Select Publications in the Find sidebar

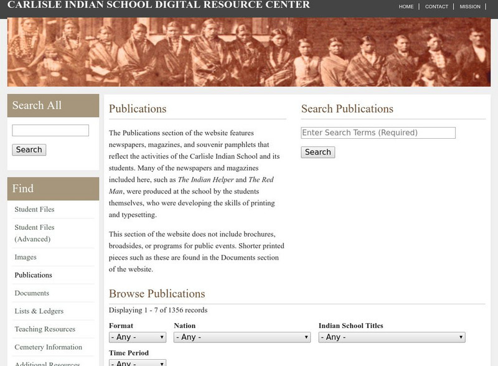pyautogui.click(x=34, y=275)
